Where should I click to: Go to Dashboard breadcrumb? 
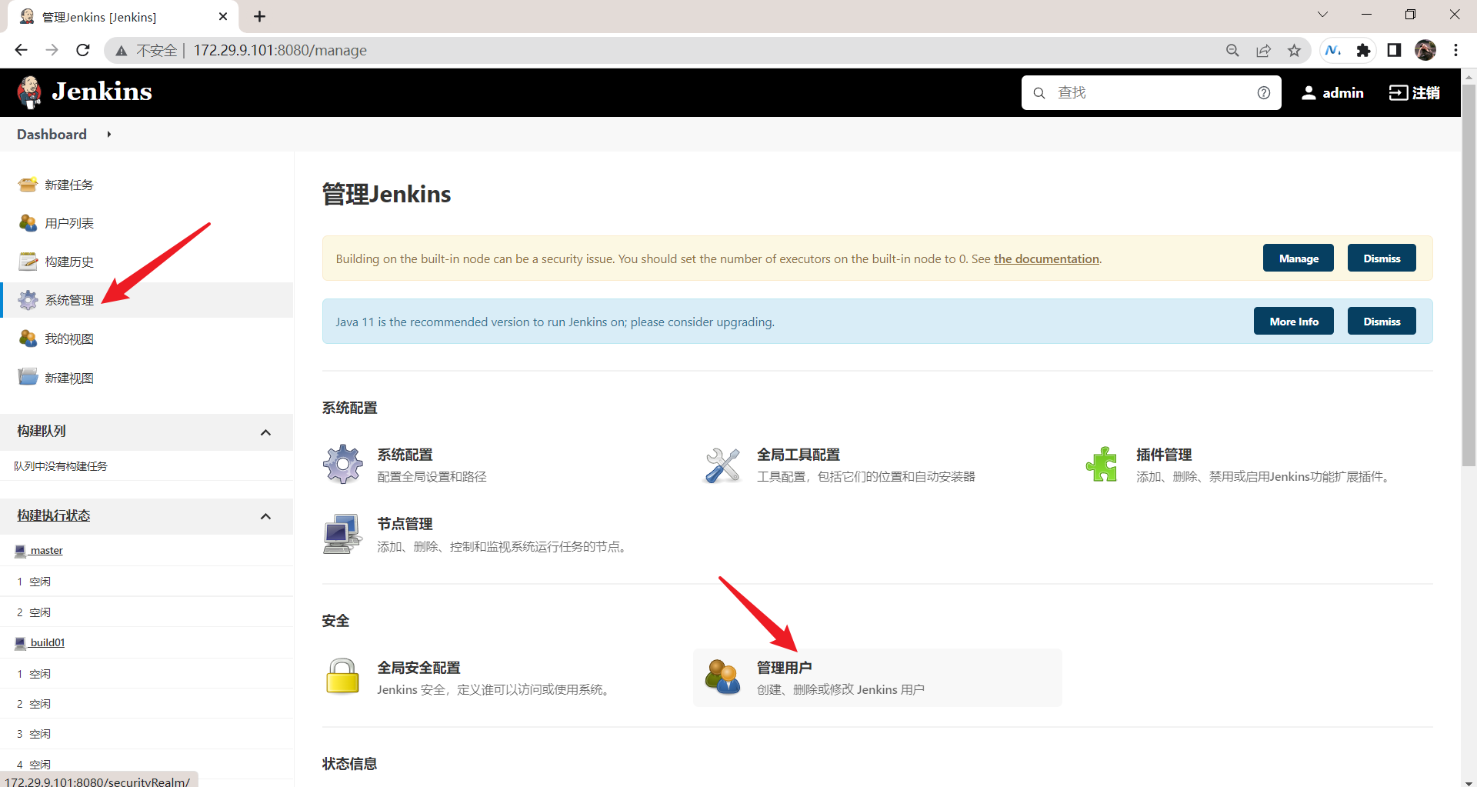[x=52, y=135]
